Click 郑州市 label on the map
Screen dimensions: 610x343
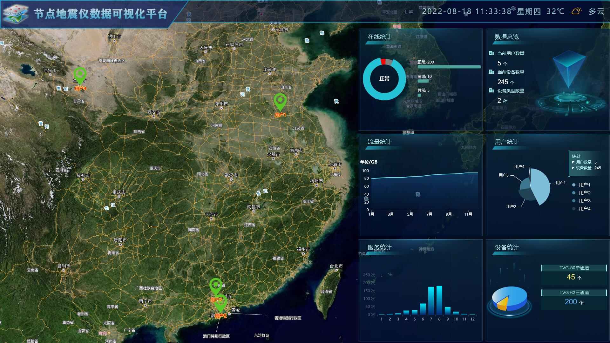[x=221, y=104]
